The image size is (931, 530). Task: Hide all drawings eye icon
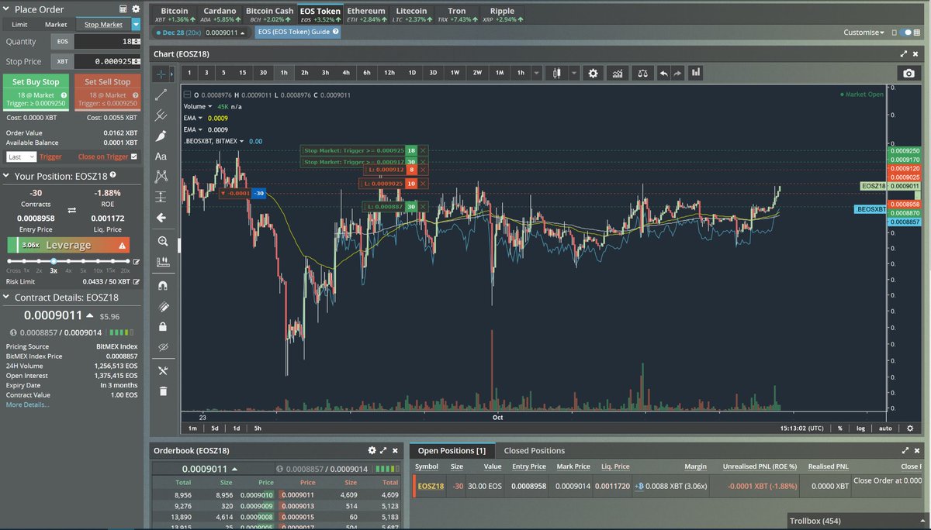click(161, 347)
